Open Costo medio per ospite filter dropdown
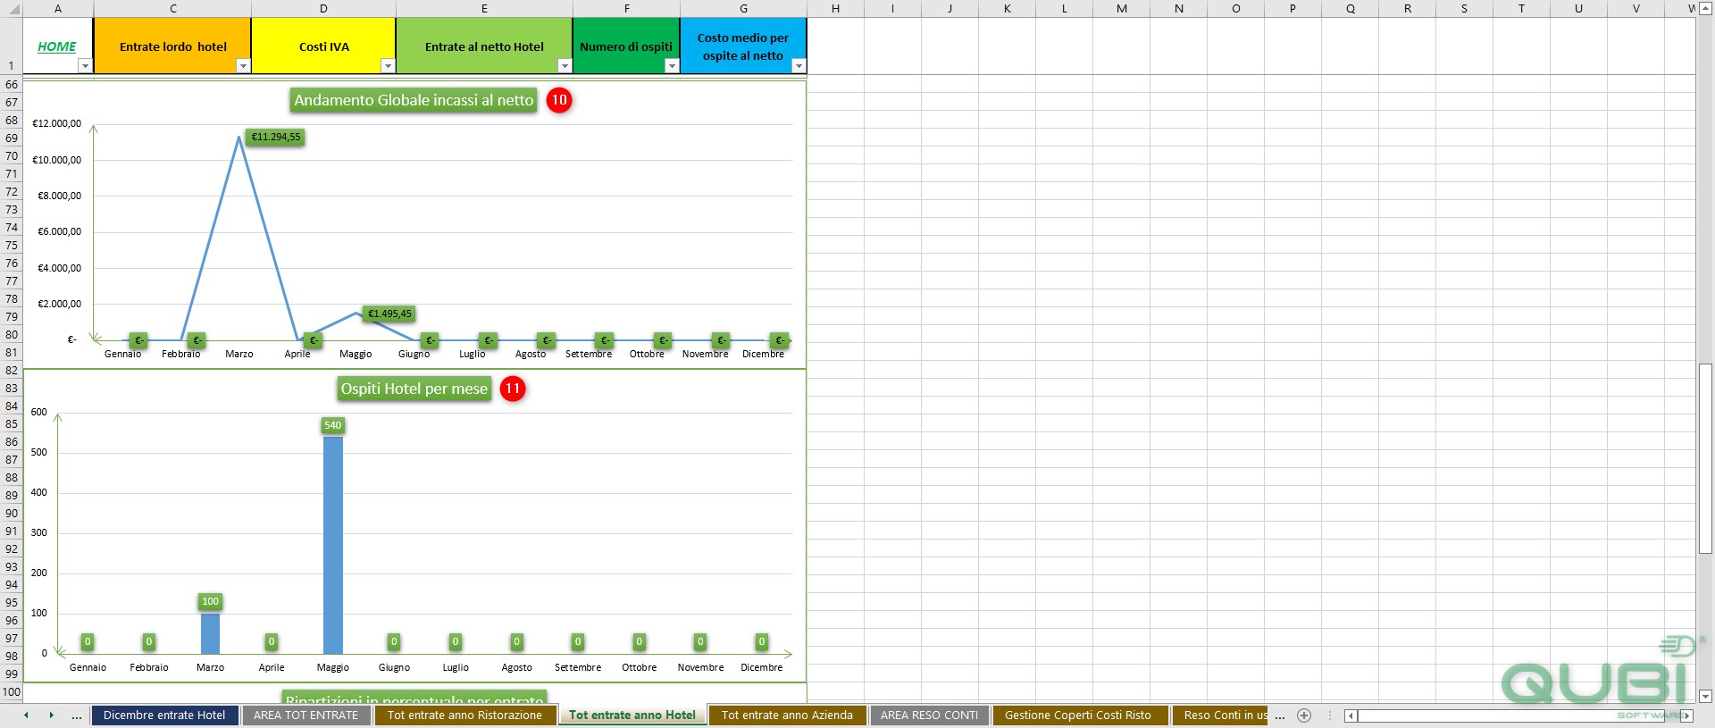 click(799, 65)
